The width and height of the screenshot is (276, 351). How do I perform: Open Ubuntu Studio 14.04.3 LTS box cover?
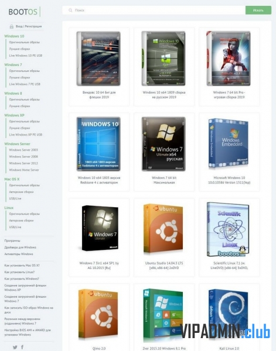tap(163, 229)
